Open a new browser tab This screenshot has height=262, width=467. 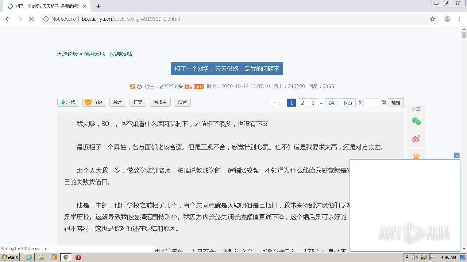(99, 6)
